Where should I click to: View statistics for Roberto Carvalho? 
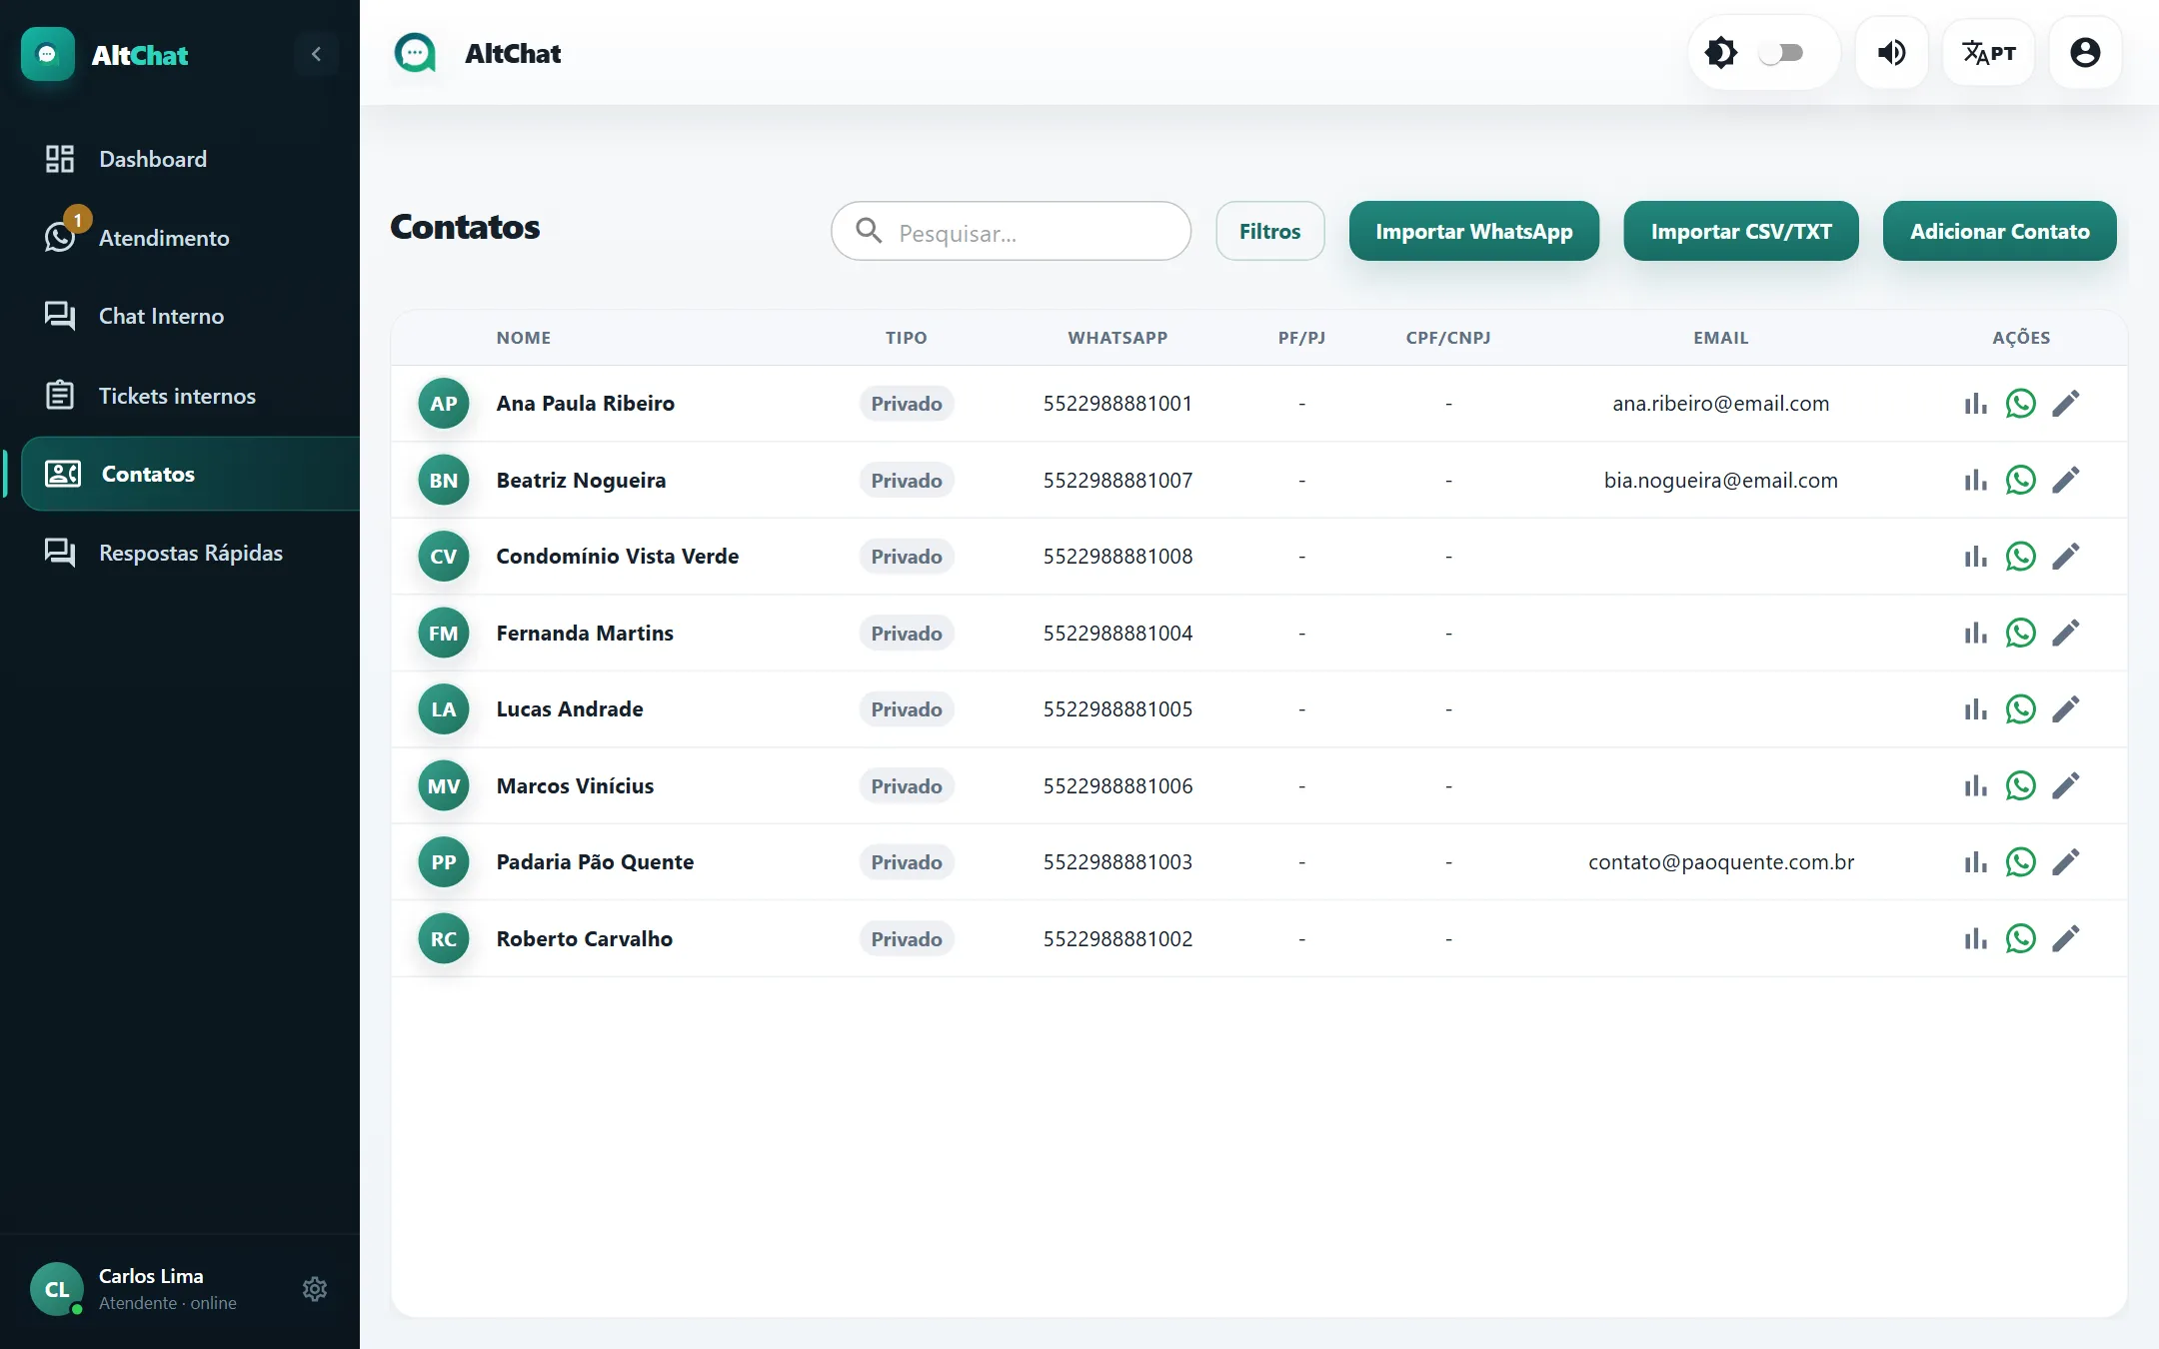[1975, 939]
